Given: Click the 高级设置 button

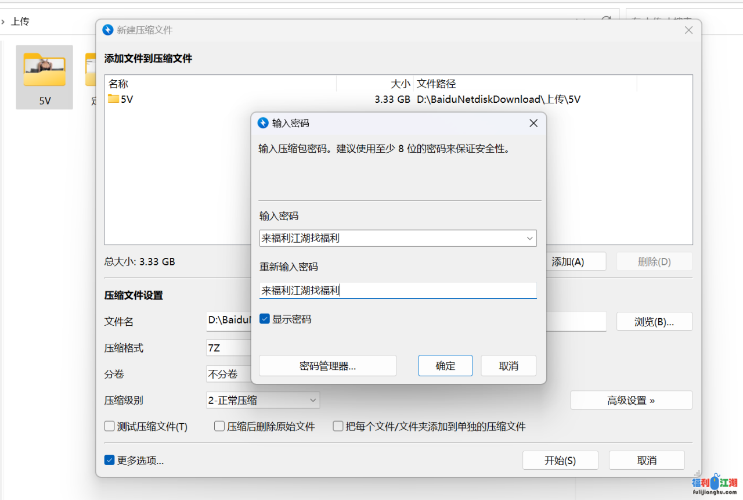Looking at the screenshot, I should point(631,400).
